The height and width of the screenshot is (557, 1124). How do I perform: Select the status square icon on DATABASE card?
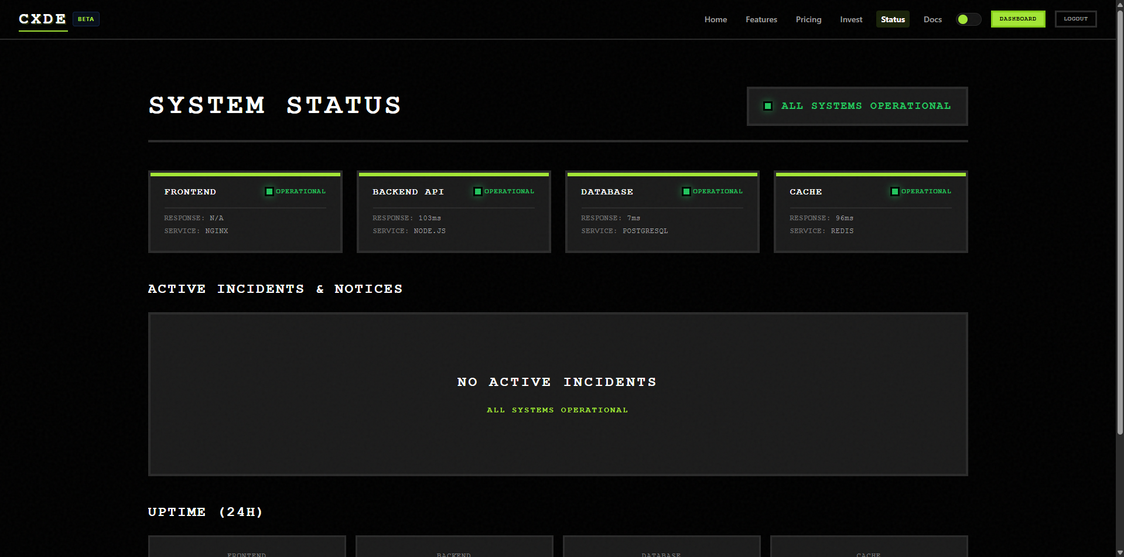point(686,191)
